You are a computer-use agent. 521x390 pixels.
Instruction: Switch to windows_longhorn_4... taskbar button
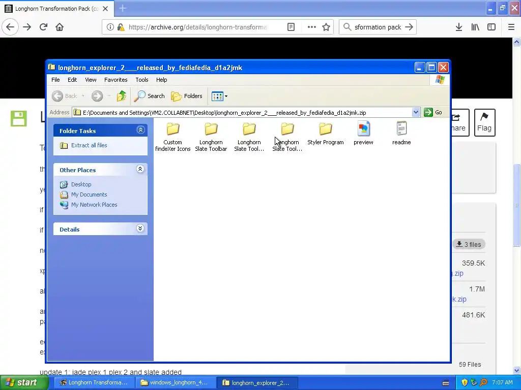(175, 383)
